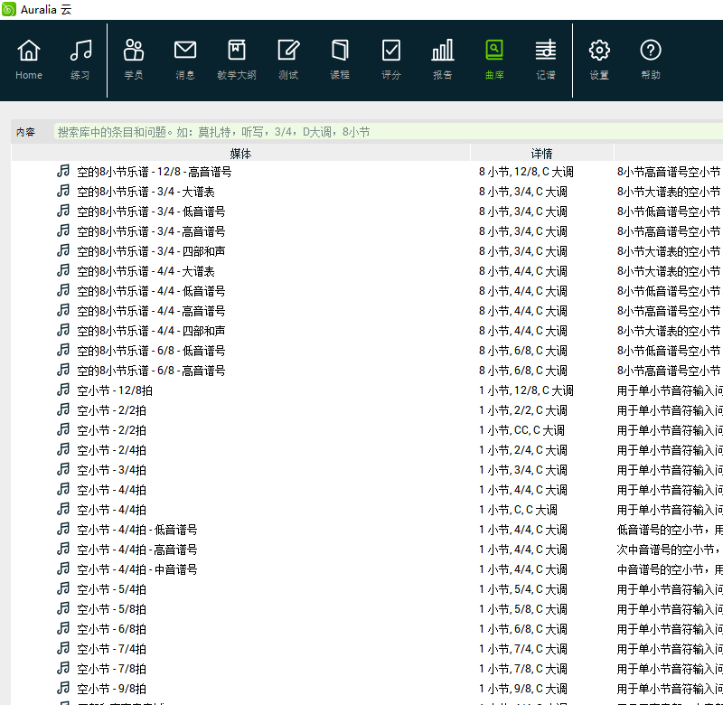The width and height of the screenshot is (723, 705).
Task: Click music icon of 空的8小节乐谱 - 3/4 - 高音谱号
Action: 63,230
